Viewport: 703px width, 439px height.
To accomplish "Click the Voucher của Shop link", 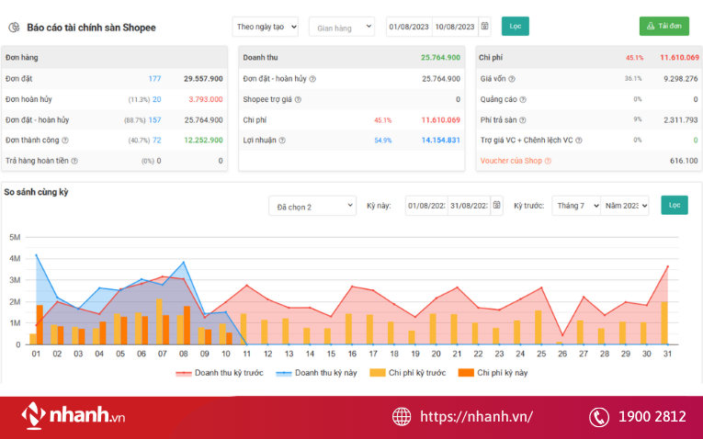I will click(511, 161).
